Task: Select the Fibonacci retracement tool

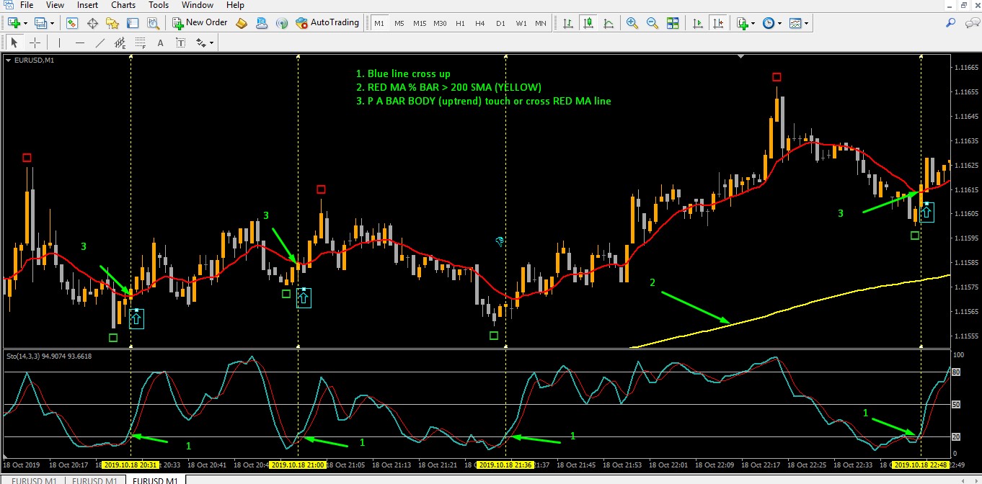Action: point(140,42)
